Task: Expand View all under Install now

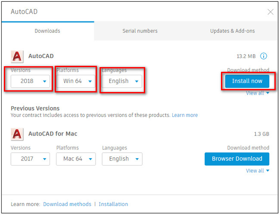Action: coord(258,93)
